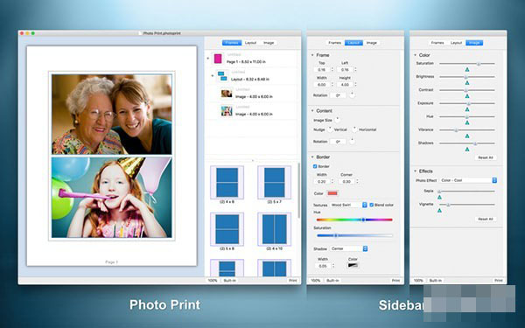The image size is (525, 328).
Task: Click the reset triangle under the Contrast slider
Action: (x=467, y=96)
